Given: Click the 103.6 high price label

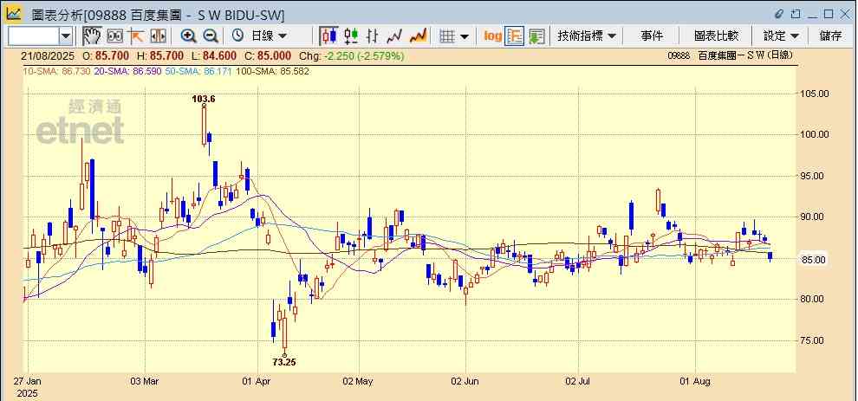Looking at the screenshot, I should coord(204,99).
